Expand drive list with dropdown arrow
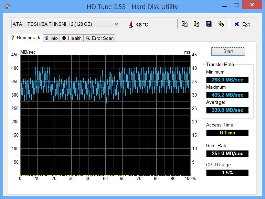This screenshot has width=265, height=199. pos(116,24)
